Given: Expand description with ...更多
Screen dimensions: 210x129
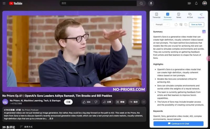Looking at the screenshot, I should click(50, 118).
